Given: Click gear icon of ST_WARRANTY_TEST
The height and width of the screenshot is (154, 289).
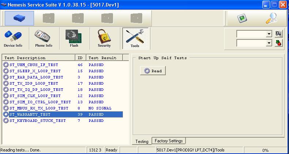Looking at the screenshot, I should tap(6, 114).
